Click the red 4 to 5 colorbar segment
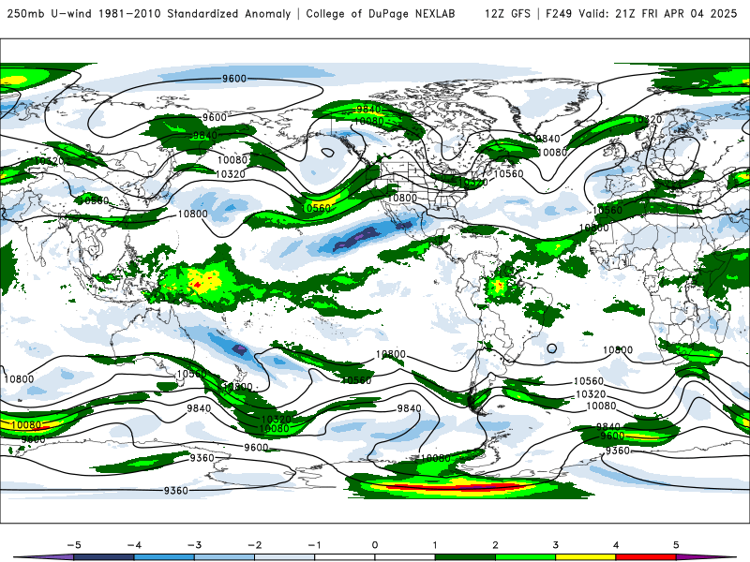 [x=646, y=557]
